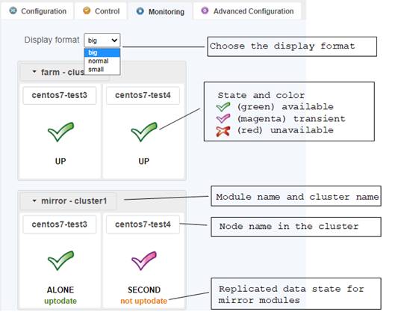Click green checkmark above ALONE status

pos(61,260)
